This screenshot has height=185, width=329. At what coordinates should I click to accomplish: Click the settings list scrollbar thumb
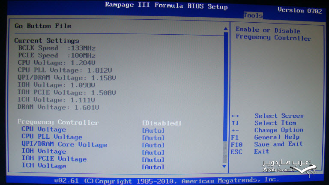click(226, 86)
